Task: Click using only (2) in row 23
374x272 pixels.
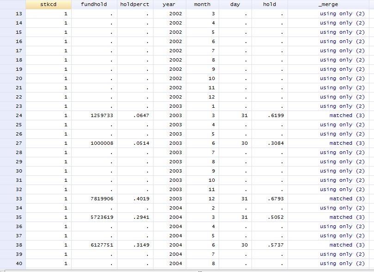Action: pyautogui.click(x=342, y=106)
